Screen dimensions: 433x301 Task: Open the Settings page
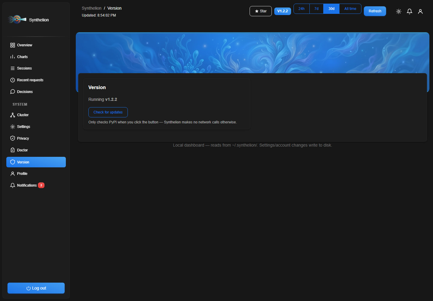(x=36, y=127)
